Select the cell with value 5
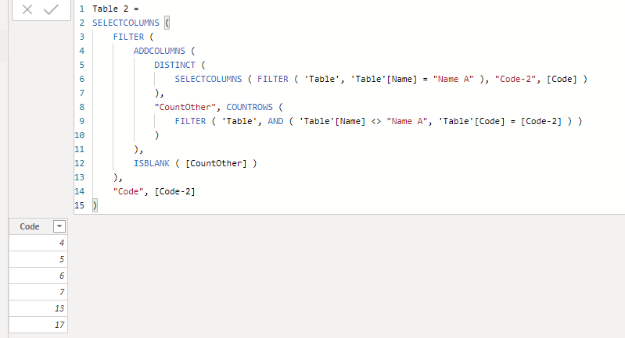 (x=38, y=259)
